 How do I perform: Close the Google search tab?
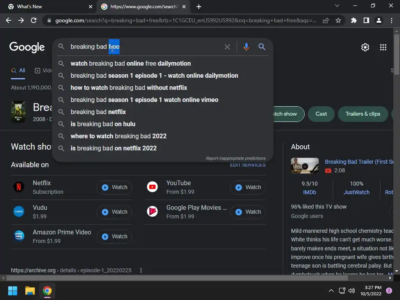[x=184, y=7]
